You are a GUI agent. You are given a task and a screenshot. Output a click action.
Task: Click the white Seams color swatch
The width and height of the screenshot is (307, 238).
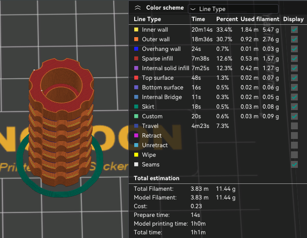[x=136, y=164]
